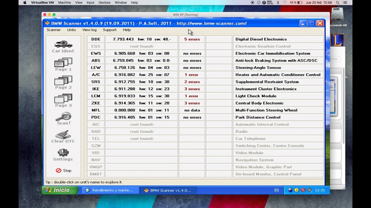Click 'no data' in the MFL row

[x=192, y=110]
